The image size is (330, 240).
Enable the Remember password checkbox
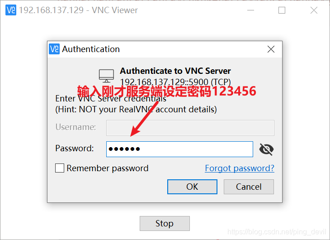pyautogui.click(x=60, y=168)
